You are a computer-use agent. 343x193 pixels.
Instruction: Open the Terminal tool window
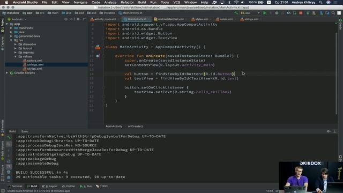[x=15, y=186]
